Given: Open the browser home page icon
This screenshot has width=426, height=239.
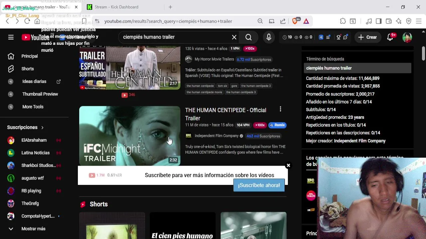Looking at the screenshot, I should [x=37, y=21].
